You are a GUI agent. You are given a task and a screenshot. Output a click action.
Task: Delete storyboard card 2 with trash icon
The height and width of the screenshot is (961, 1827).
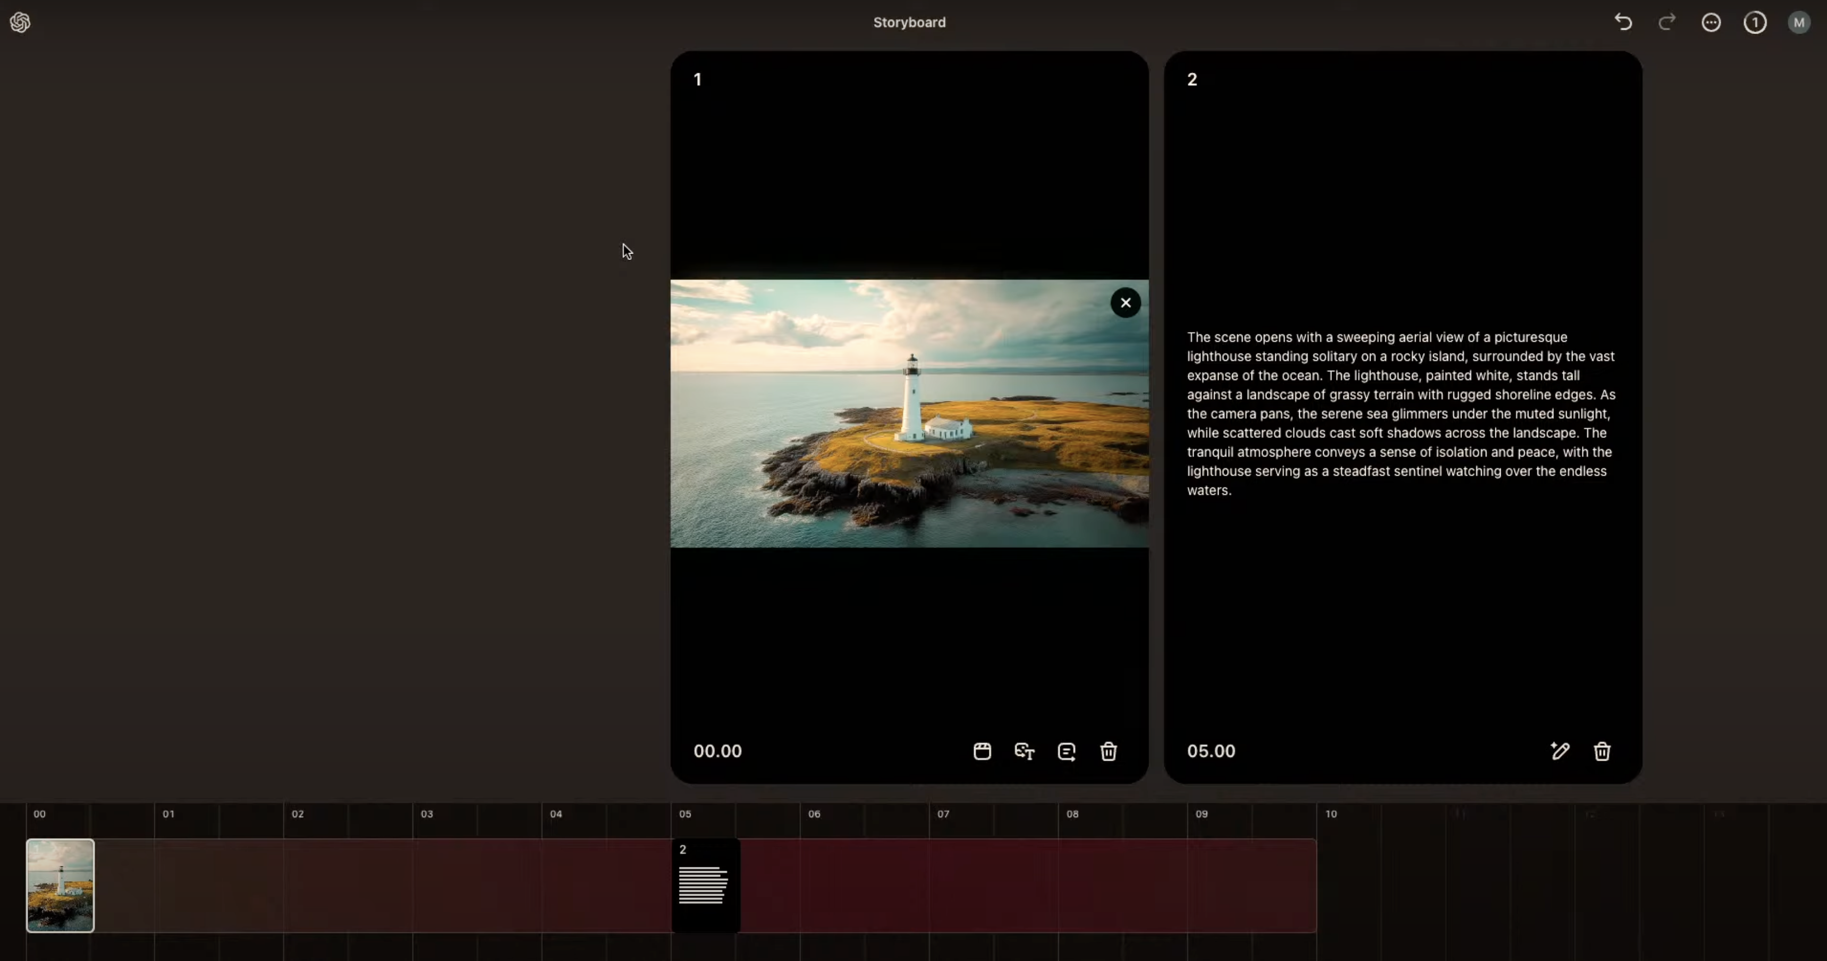[1602, 751]
